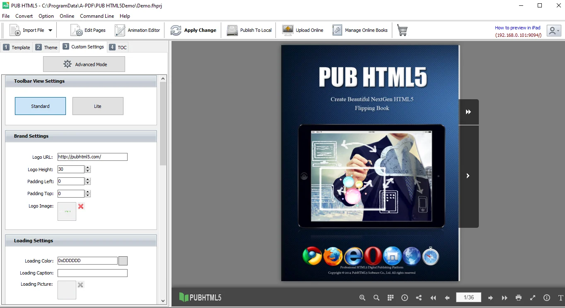Click the Advanced Mode button
Screen dimensions: 565x308
(84, 64)
